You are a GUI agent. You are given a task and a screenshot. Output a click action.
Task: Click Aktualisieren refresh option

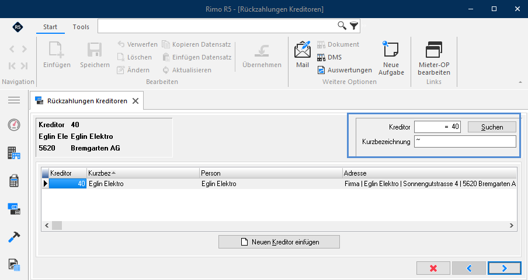click(187, 70)
